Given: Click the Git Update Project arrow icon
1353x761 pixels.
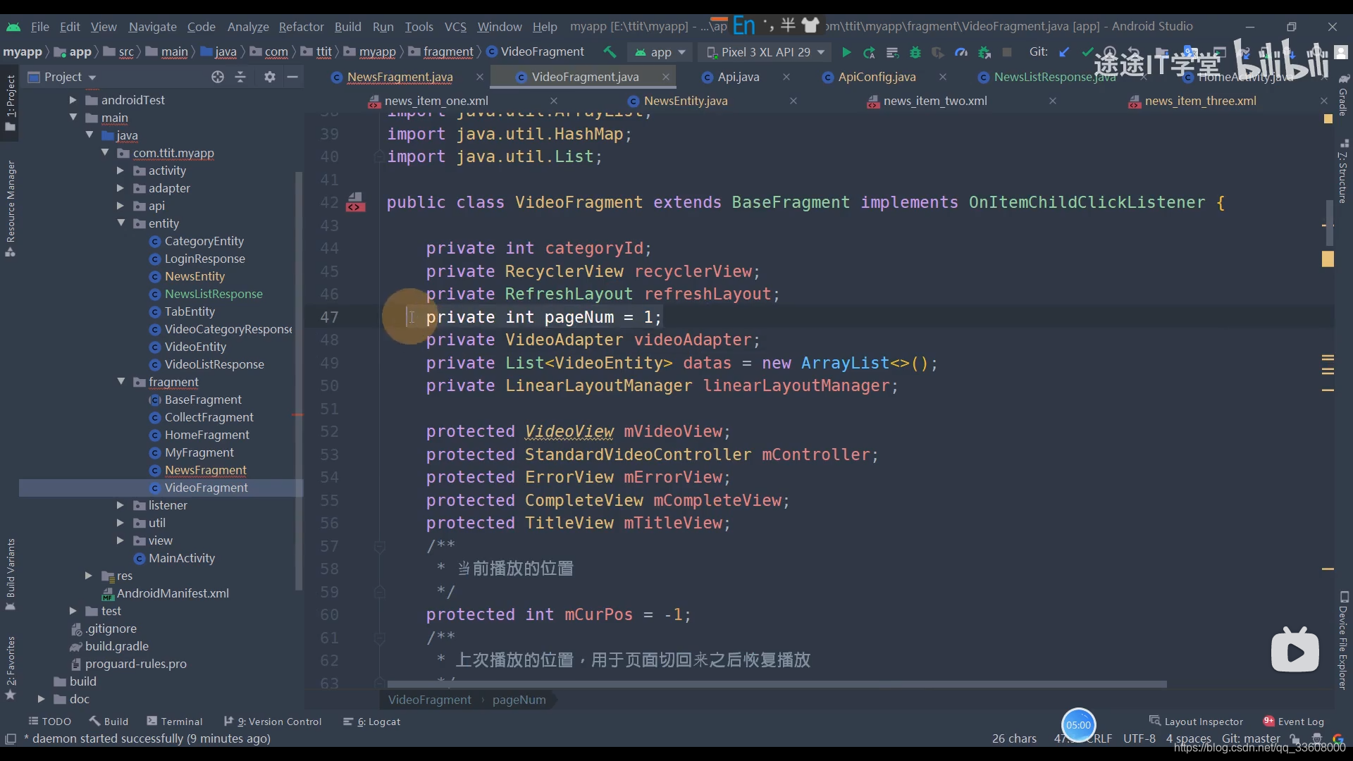Looking at the screenshot, I should point(1065,52).
